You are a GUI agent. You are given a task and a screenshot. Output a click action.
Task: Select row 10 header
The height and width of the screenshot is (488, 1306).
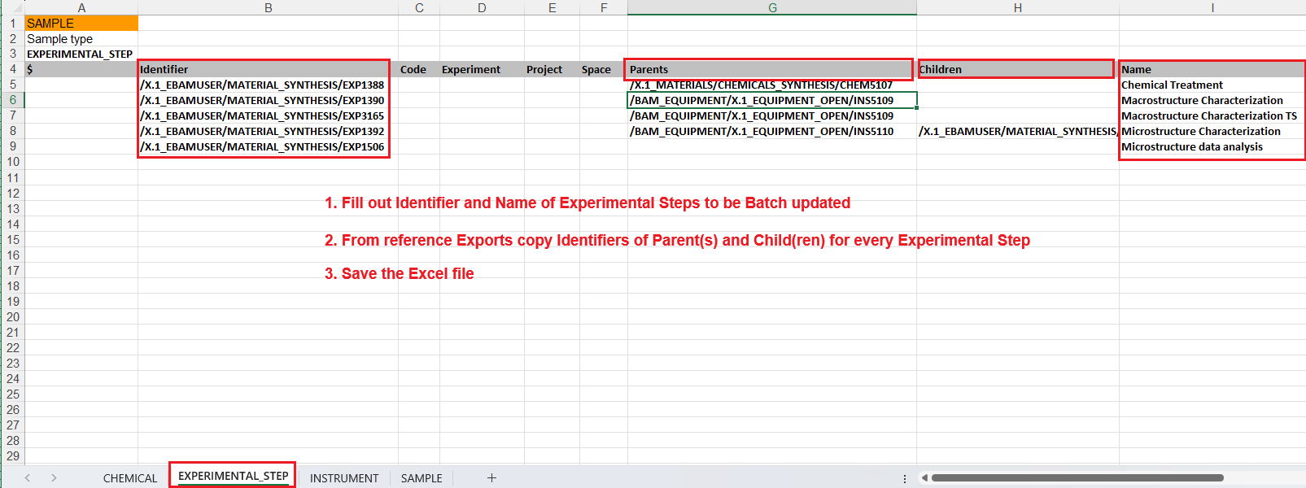[12, 162]
